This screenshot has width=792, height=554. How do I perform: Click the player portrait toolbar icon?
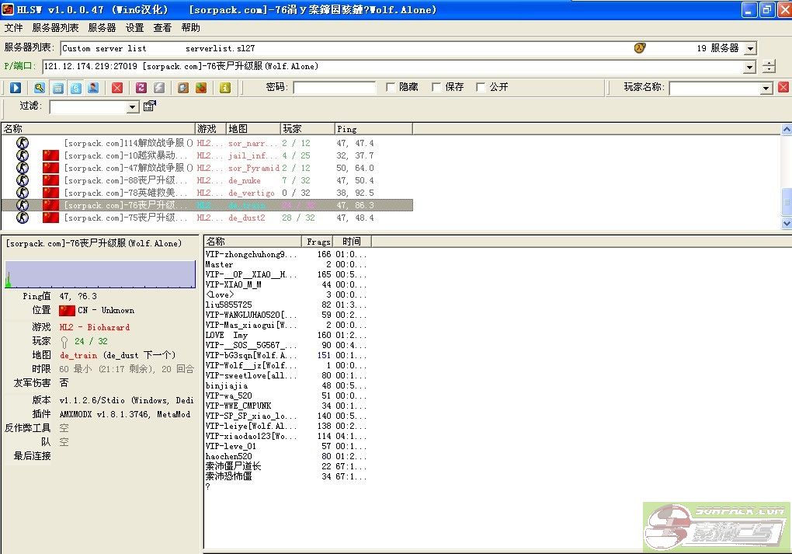coord(93,88)
